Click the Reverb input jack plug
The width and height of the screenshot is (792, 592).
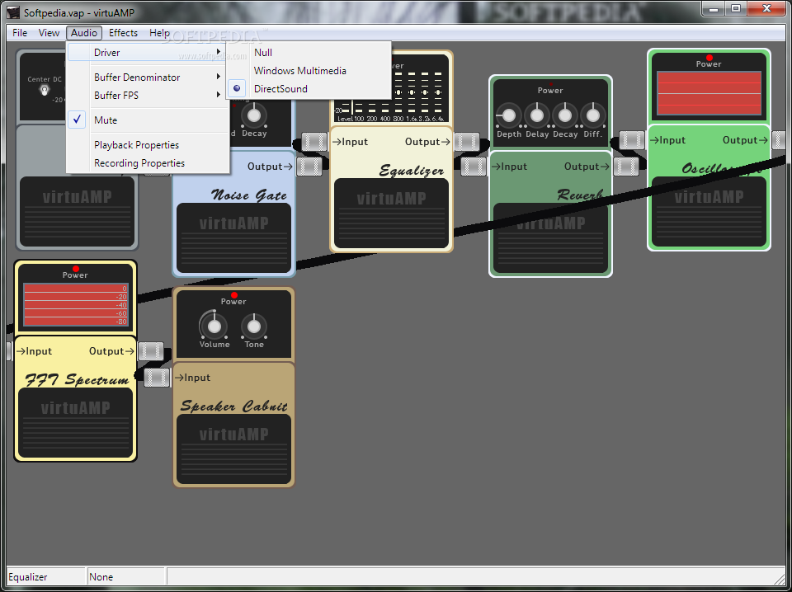coord(474,167)
